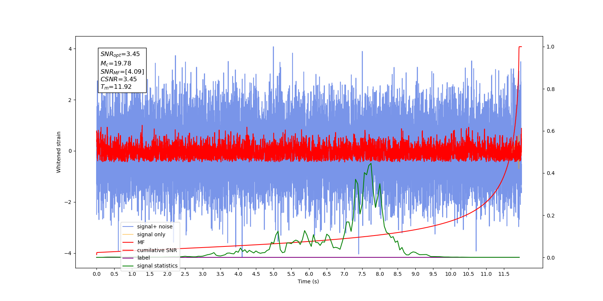Image resolution: width=603 pixels, height=301 pixels.
Task: Click the 7.0 tick on time axis
Action: 344,274
